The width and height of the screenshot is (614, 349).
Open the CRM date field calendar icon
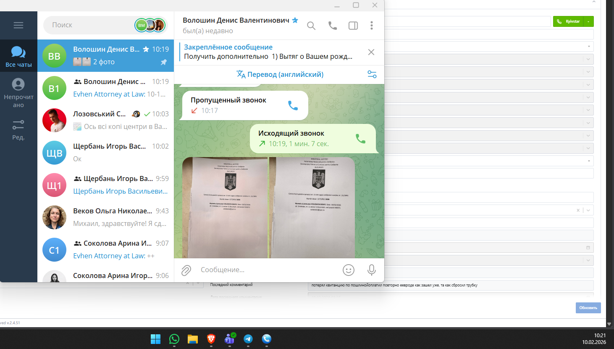point(588,248)
